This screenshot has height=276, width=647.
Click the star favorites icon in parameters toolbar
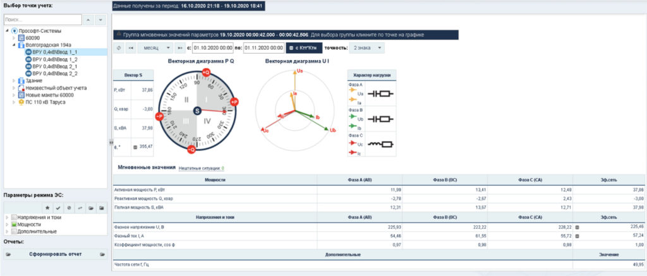point(48,208)
